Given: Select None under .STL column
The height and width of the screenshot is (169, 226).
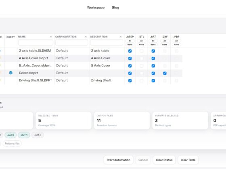Looking at the screenshot, I should tap(142, 45).
